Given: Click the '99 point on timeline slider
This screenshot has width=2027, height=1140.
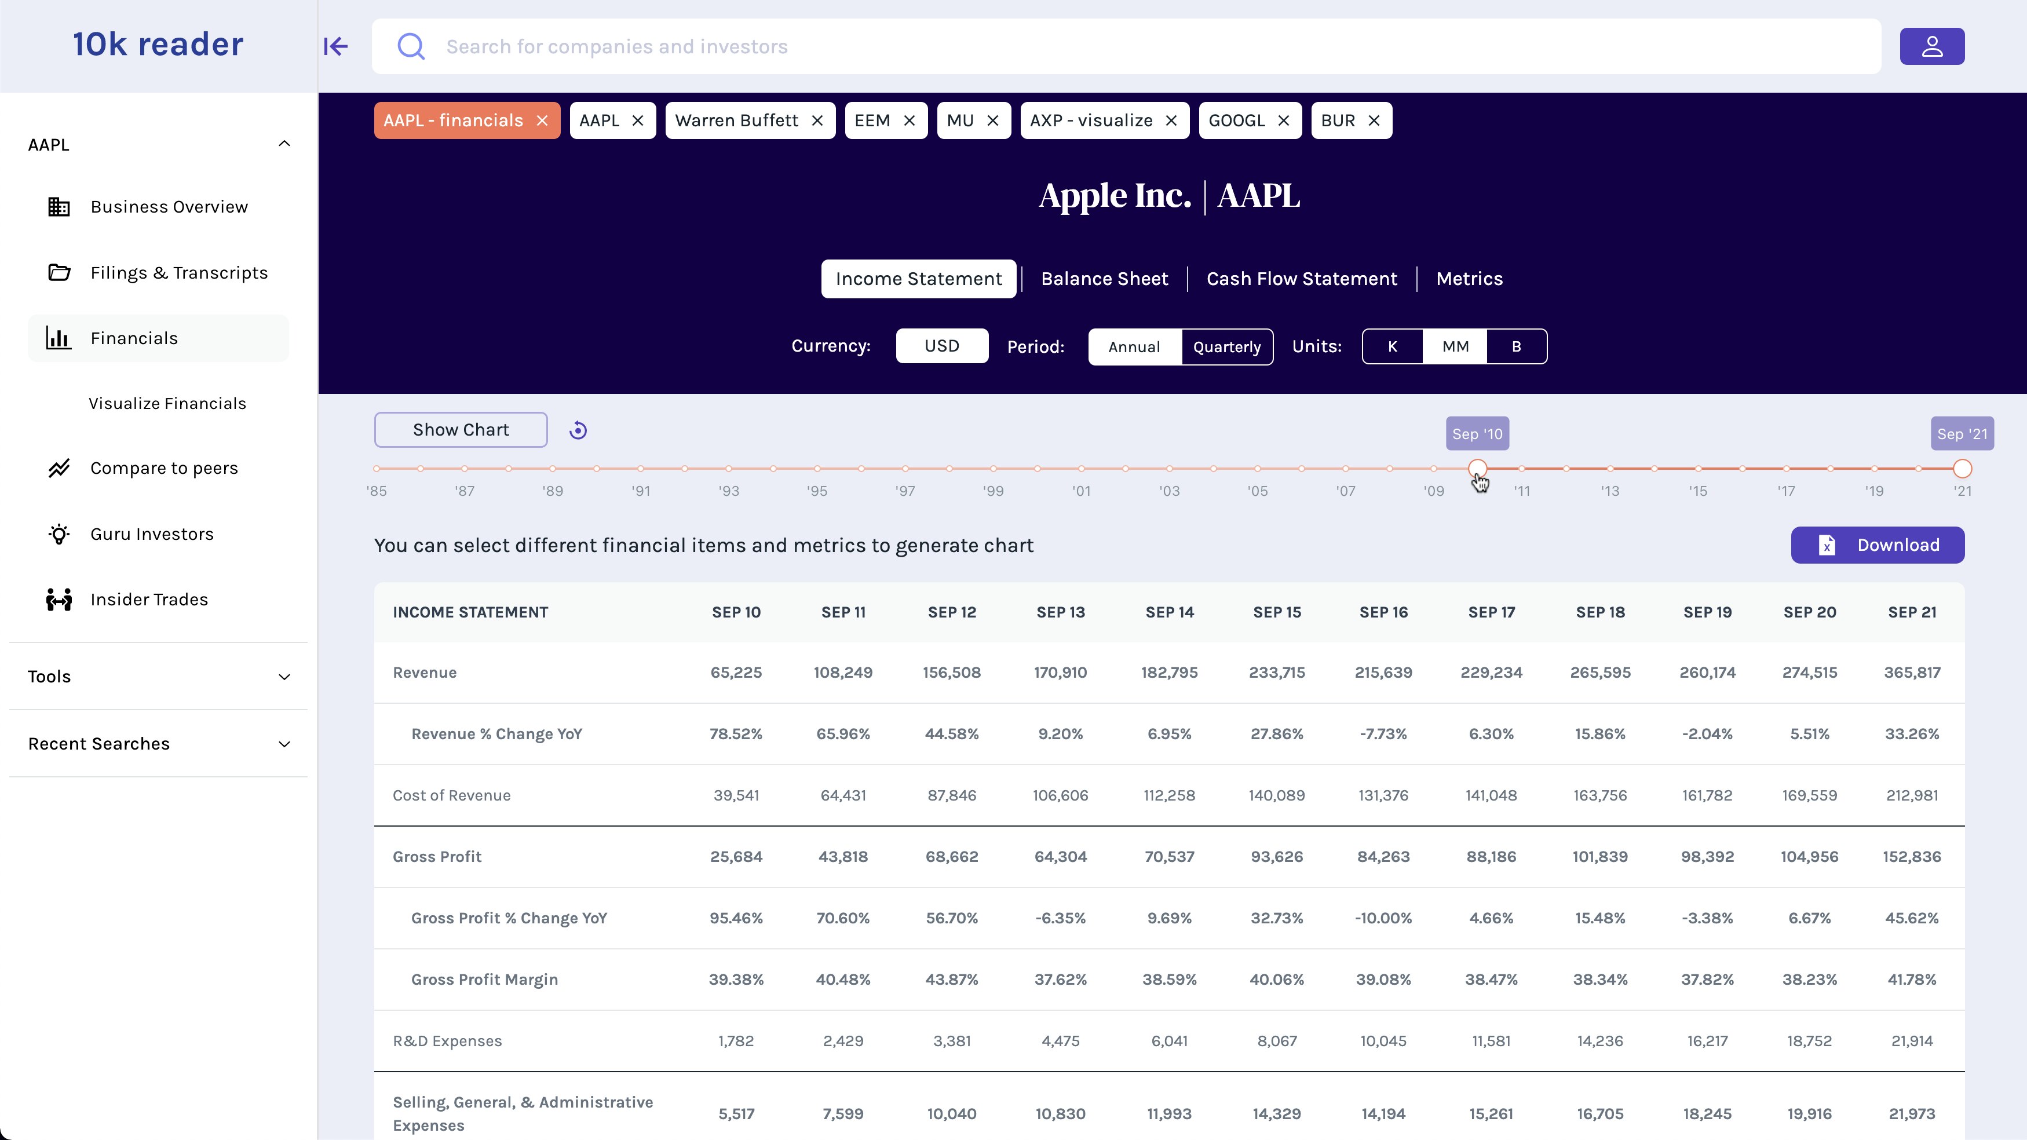Looking at the screenshot, I should point(993,469).
